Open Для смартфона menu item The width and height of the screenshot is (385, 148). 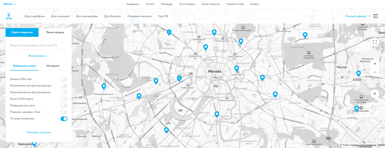(35, 16)
